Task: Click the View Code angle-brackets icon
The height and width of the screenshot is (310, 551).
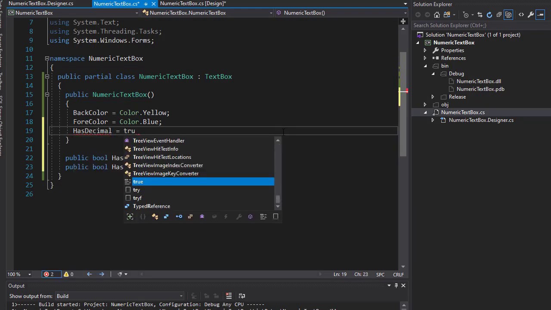Action: 521,15
